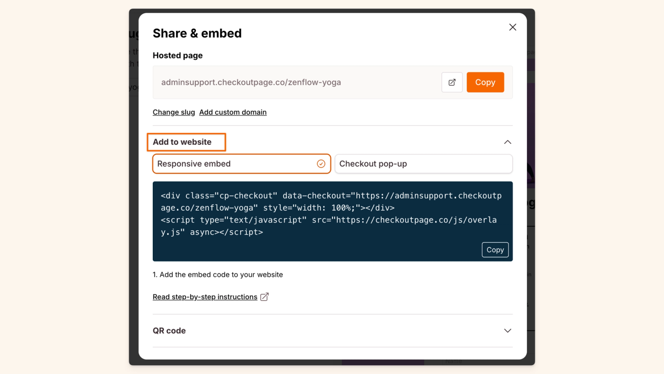The width and height of the screenshot is (664, 374).
Task: Click external link icon beside instructions
Action: point(265,297)
